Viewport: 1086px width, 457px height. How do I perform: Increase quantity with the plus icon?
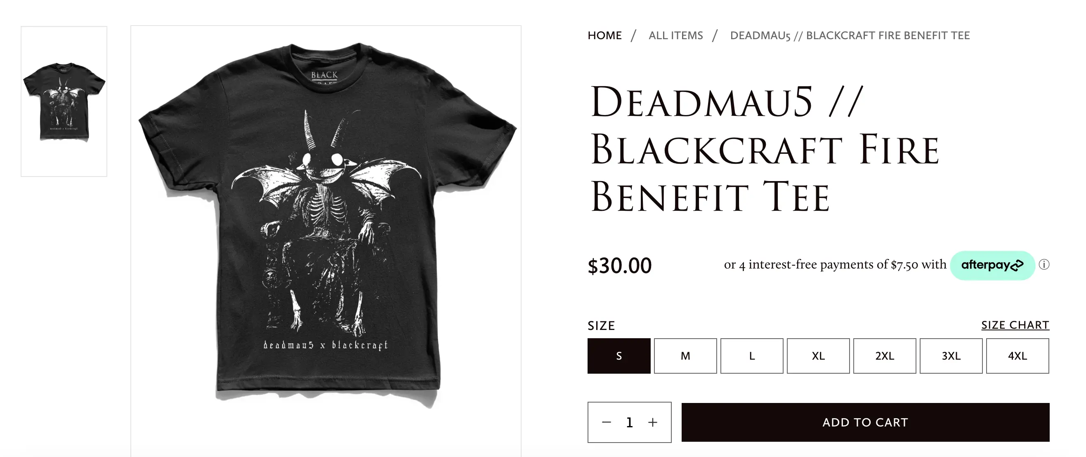(x=653, y=422)
